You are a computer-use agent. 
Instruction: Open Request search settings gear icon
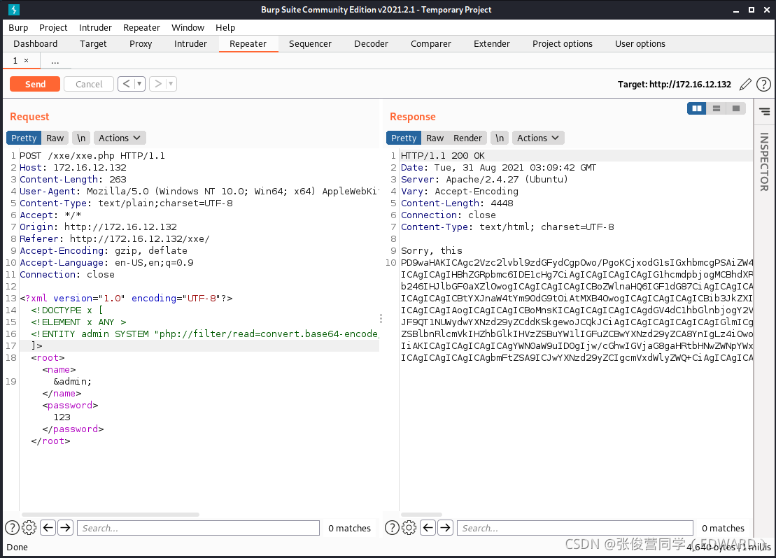tap(29, 528)
